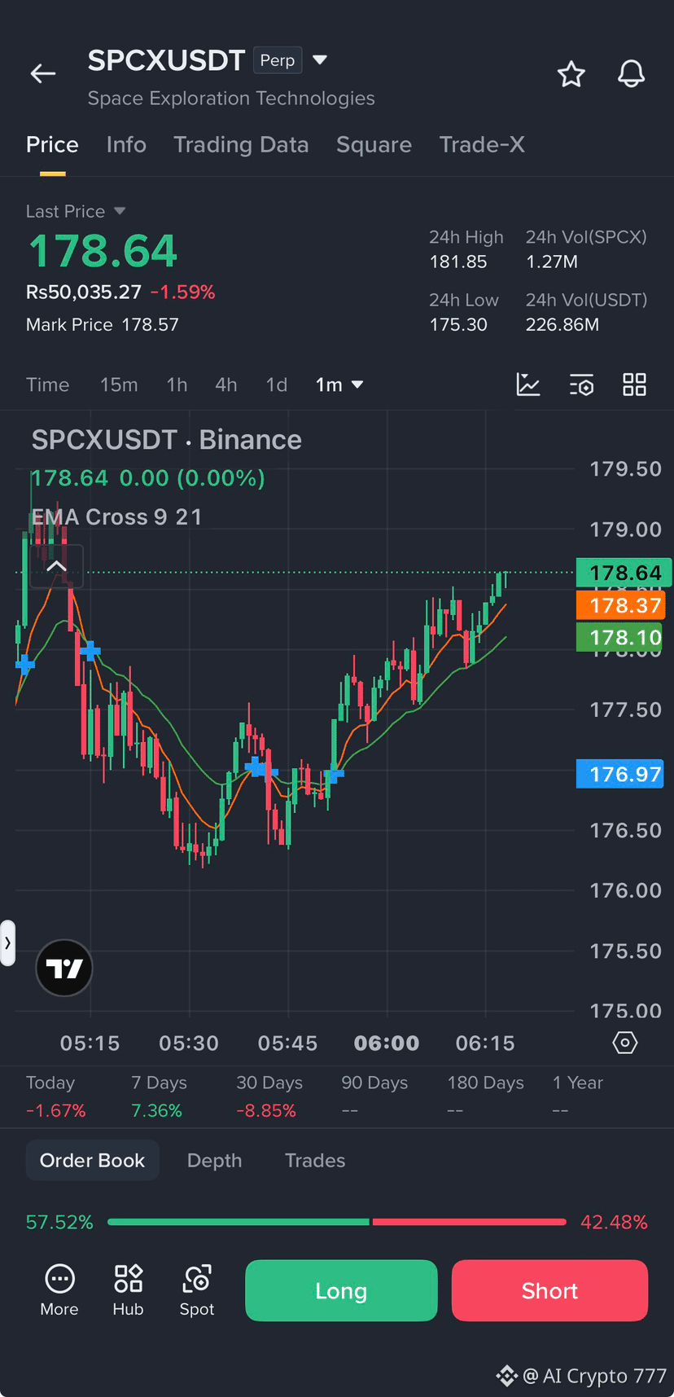Open the More menu icon
Viewport: 674px width, 1397px height.
click(x=59, y=1290)
